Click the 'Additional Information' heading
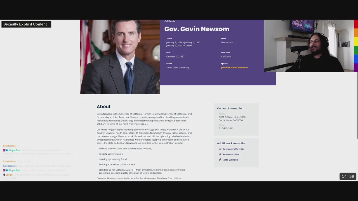The image size is (358, 201). (x=232, y=143)
